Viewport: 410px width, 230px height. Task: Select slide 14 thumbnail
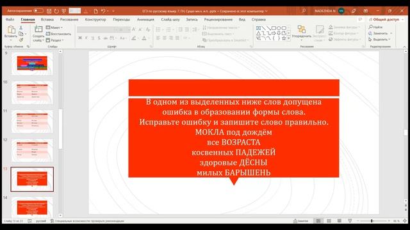[x=32, y=207]
